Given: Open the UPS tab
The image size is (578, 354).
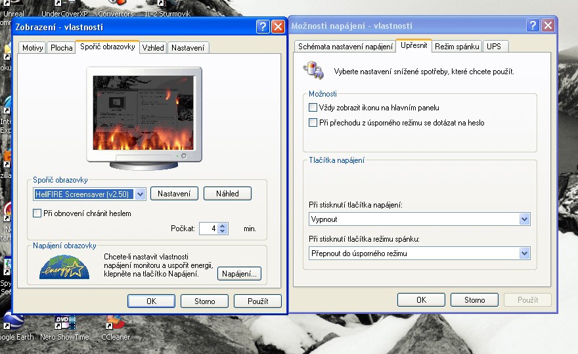Looking at the screenshot, I should [494, 47].
